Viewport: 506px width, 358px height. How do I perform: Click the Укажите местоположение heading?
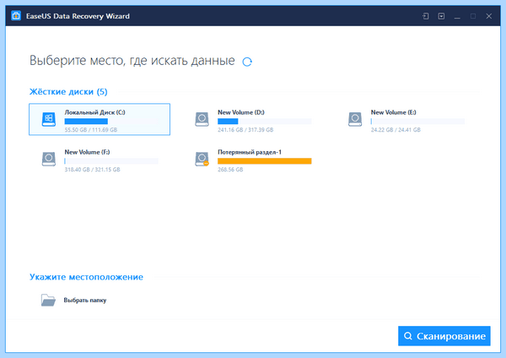click(87, 277)
